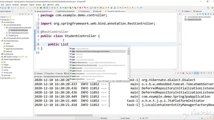Collapse the com.example.demo.controller package containing StudentController.java
Screen dimensions: 214x120
[4, 28]
